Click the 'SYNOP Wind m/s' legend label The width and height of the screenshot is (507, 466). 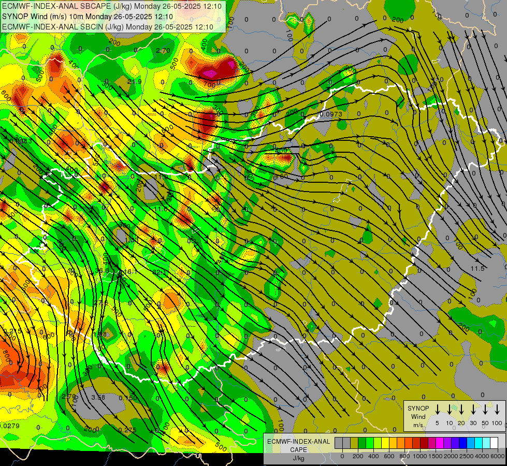point(418,417)
